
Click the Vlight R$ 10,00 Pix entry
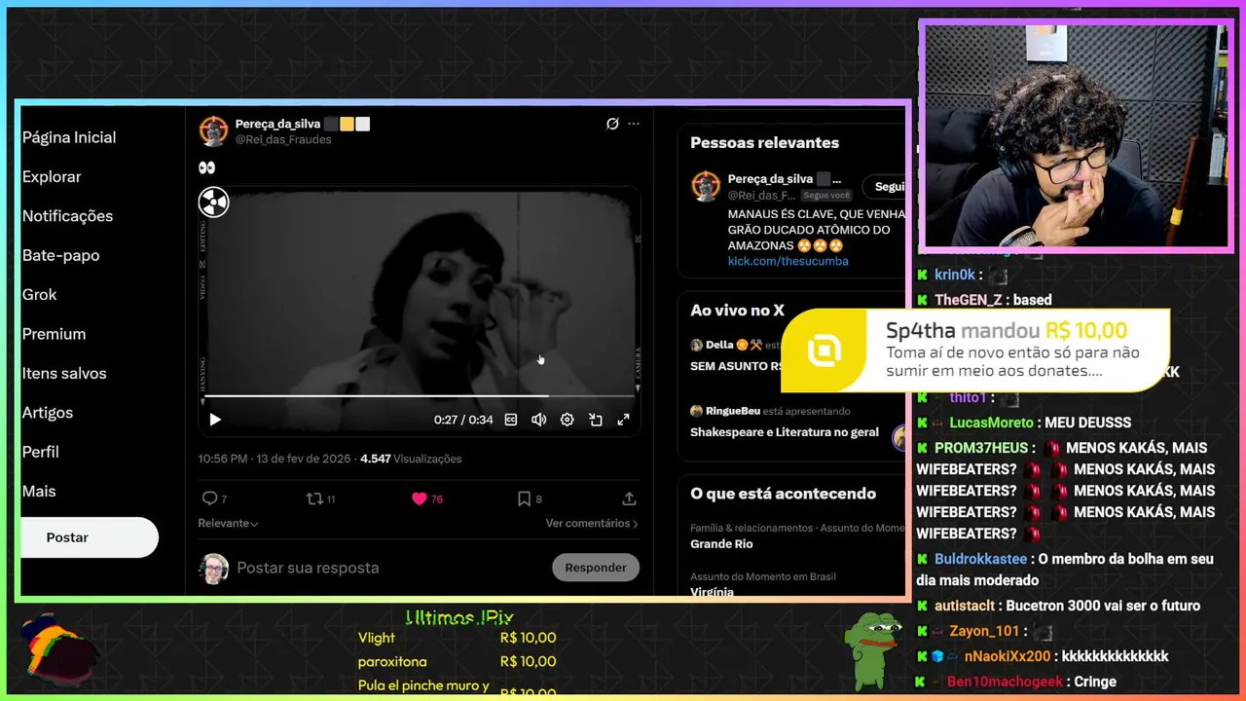pyautogui.click(x=458, y=638)
